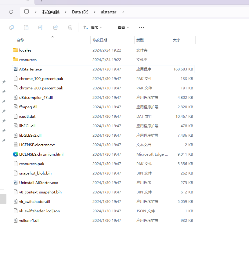Click the Copy icon in the toolbar

(x=12, y=27)
